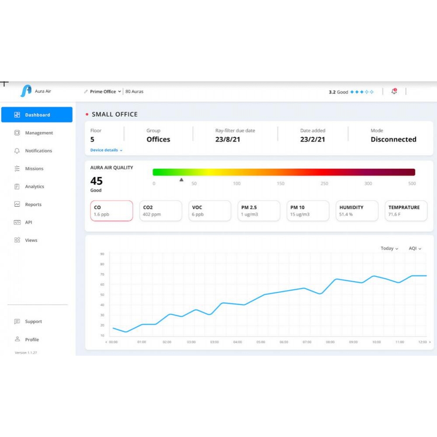
Task: Select the Views icon in the sidebar
Action: click(x=17, y=240)
